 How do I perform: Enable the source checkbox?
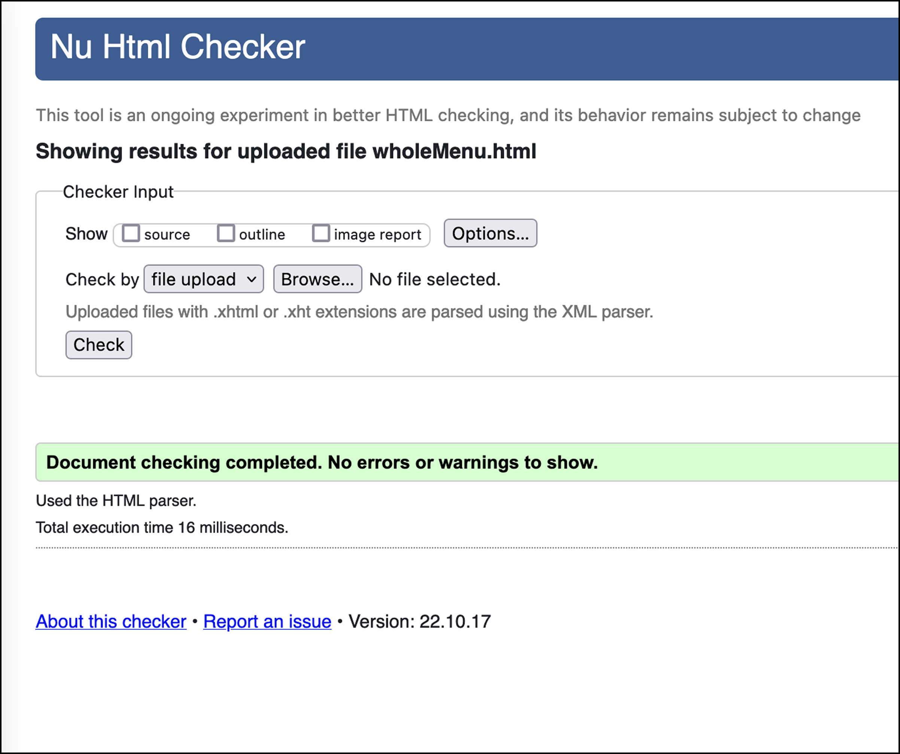pyautogui.click(x=131, y=233)
